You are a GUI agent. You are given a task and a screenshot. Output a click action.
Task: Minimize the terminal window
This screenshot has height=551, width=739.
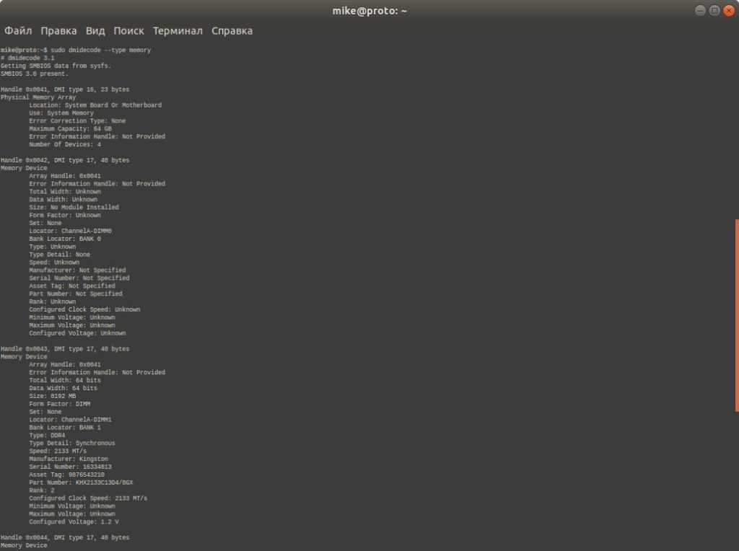(x=700, y=10)
